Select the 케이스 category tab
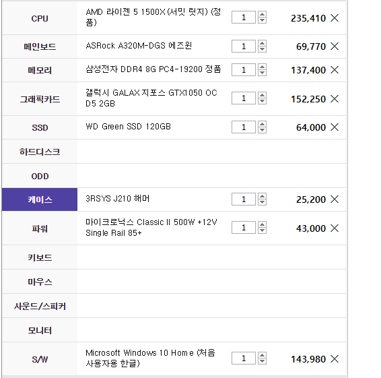 tap(40, 199)
